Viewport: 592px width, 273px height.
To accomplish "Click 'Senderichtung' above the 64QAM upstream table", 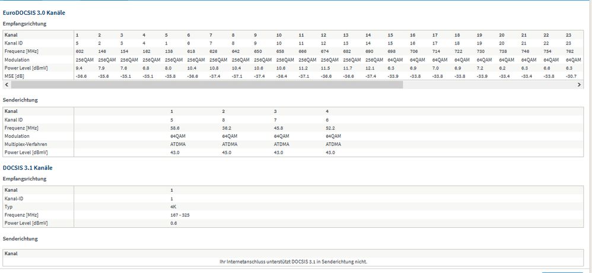I will (x=20, y=100).
